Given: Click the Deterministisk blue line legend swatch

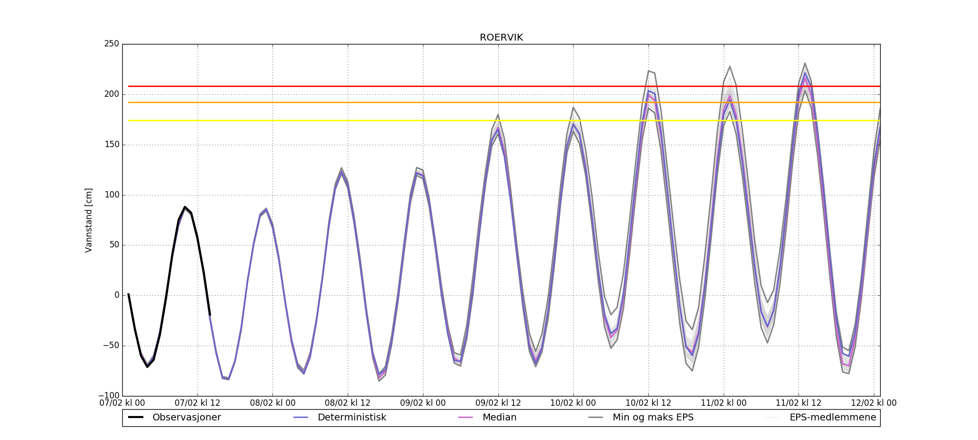Looking at the screenshot, I should (301, 418).
